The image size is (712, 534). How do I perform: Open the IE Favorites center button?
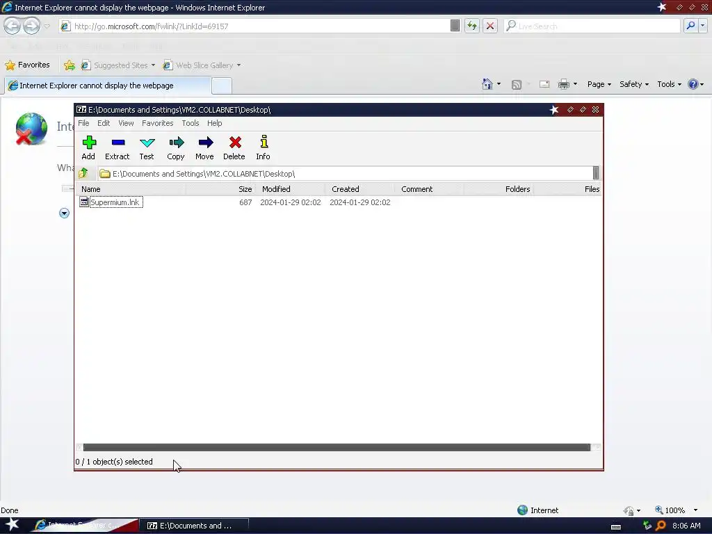click(27, 65)
